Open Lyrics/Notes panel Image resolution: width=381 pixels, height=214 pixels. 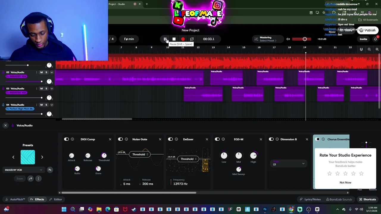(310, 199)
